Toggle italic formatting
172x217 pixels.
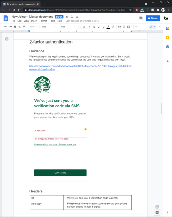[x=99, y=27]
